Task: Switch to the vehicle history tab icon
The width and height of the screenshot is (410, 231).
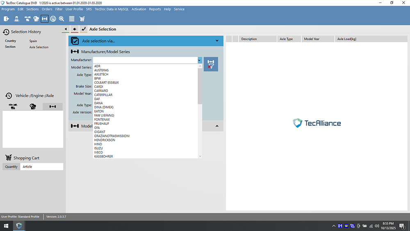Action: pyautogui.click(x=13, y=107)
